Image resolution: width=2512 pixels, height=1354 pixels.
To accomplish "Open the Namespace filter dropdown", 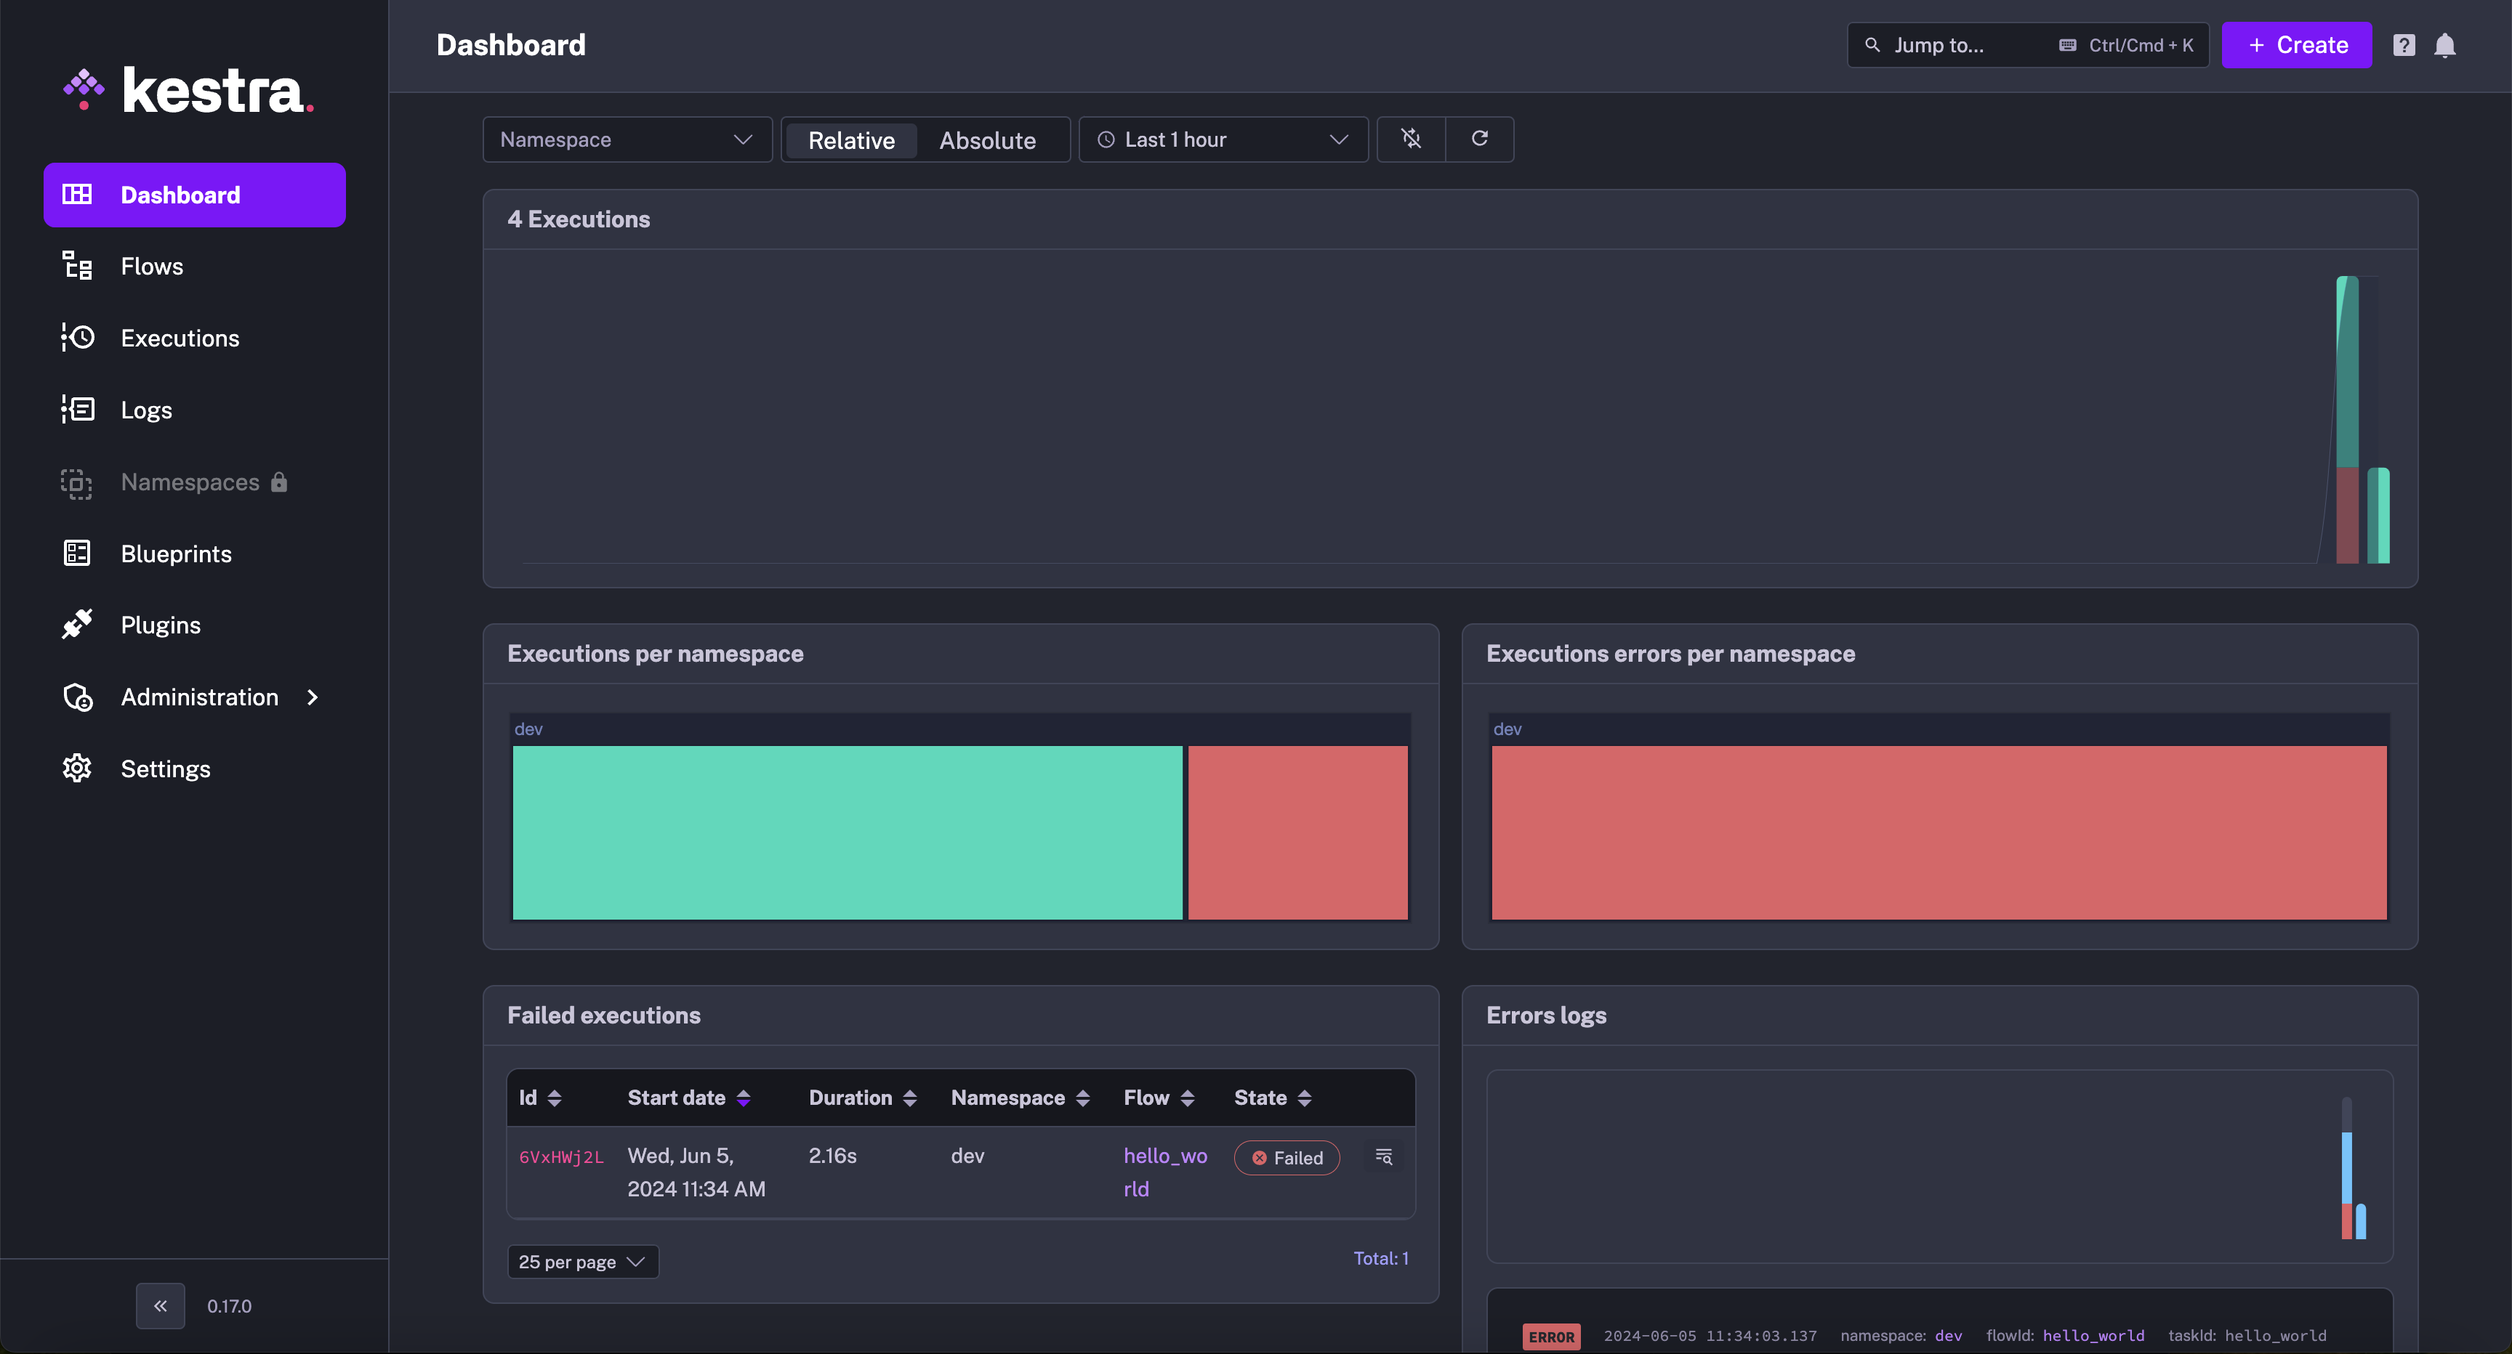I will [627, 139].
